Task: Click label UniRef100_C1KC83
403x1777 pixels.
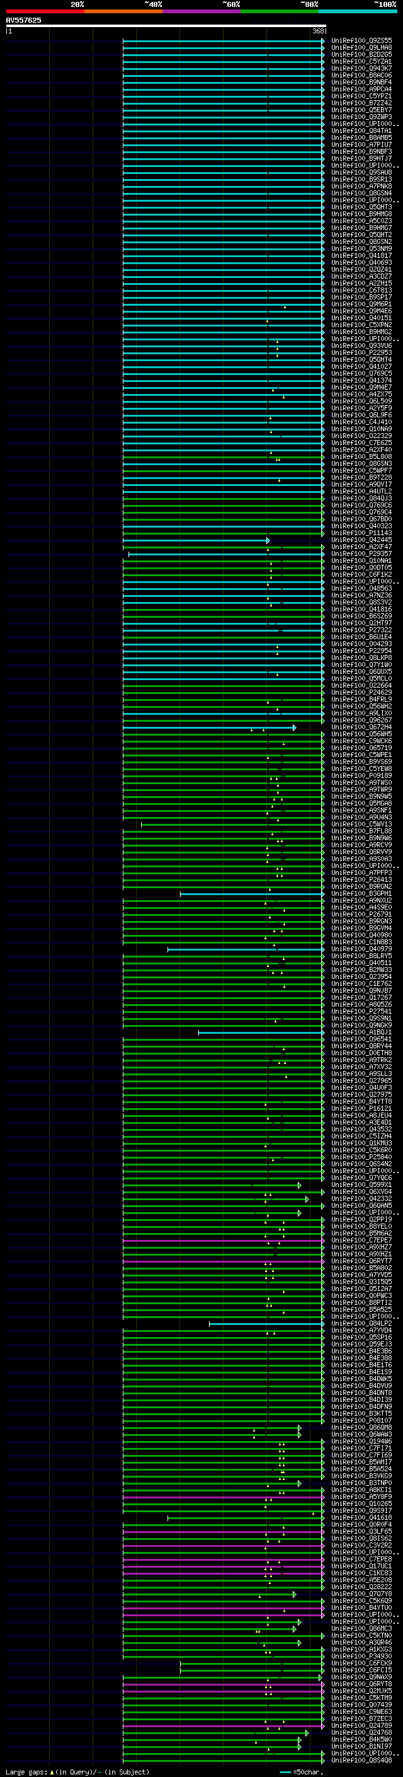Action: (x=361, y=1573)
